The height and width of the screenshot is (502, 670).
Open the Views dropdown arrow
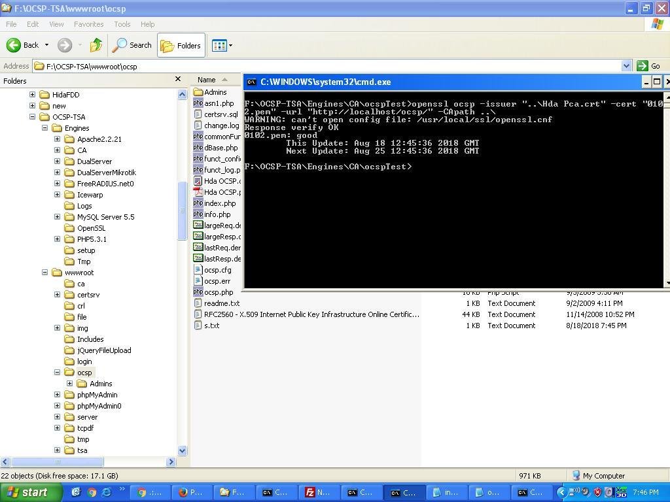pos(229,45)
